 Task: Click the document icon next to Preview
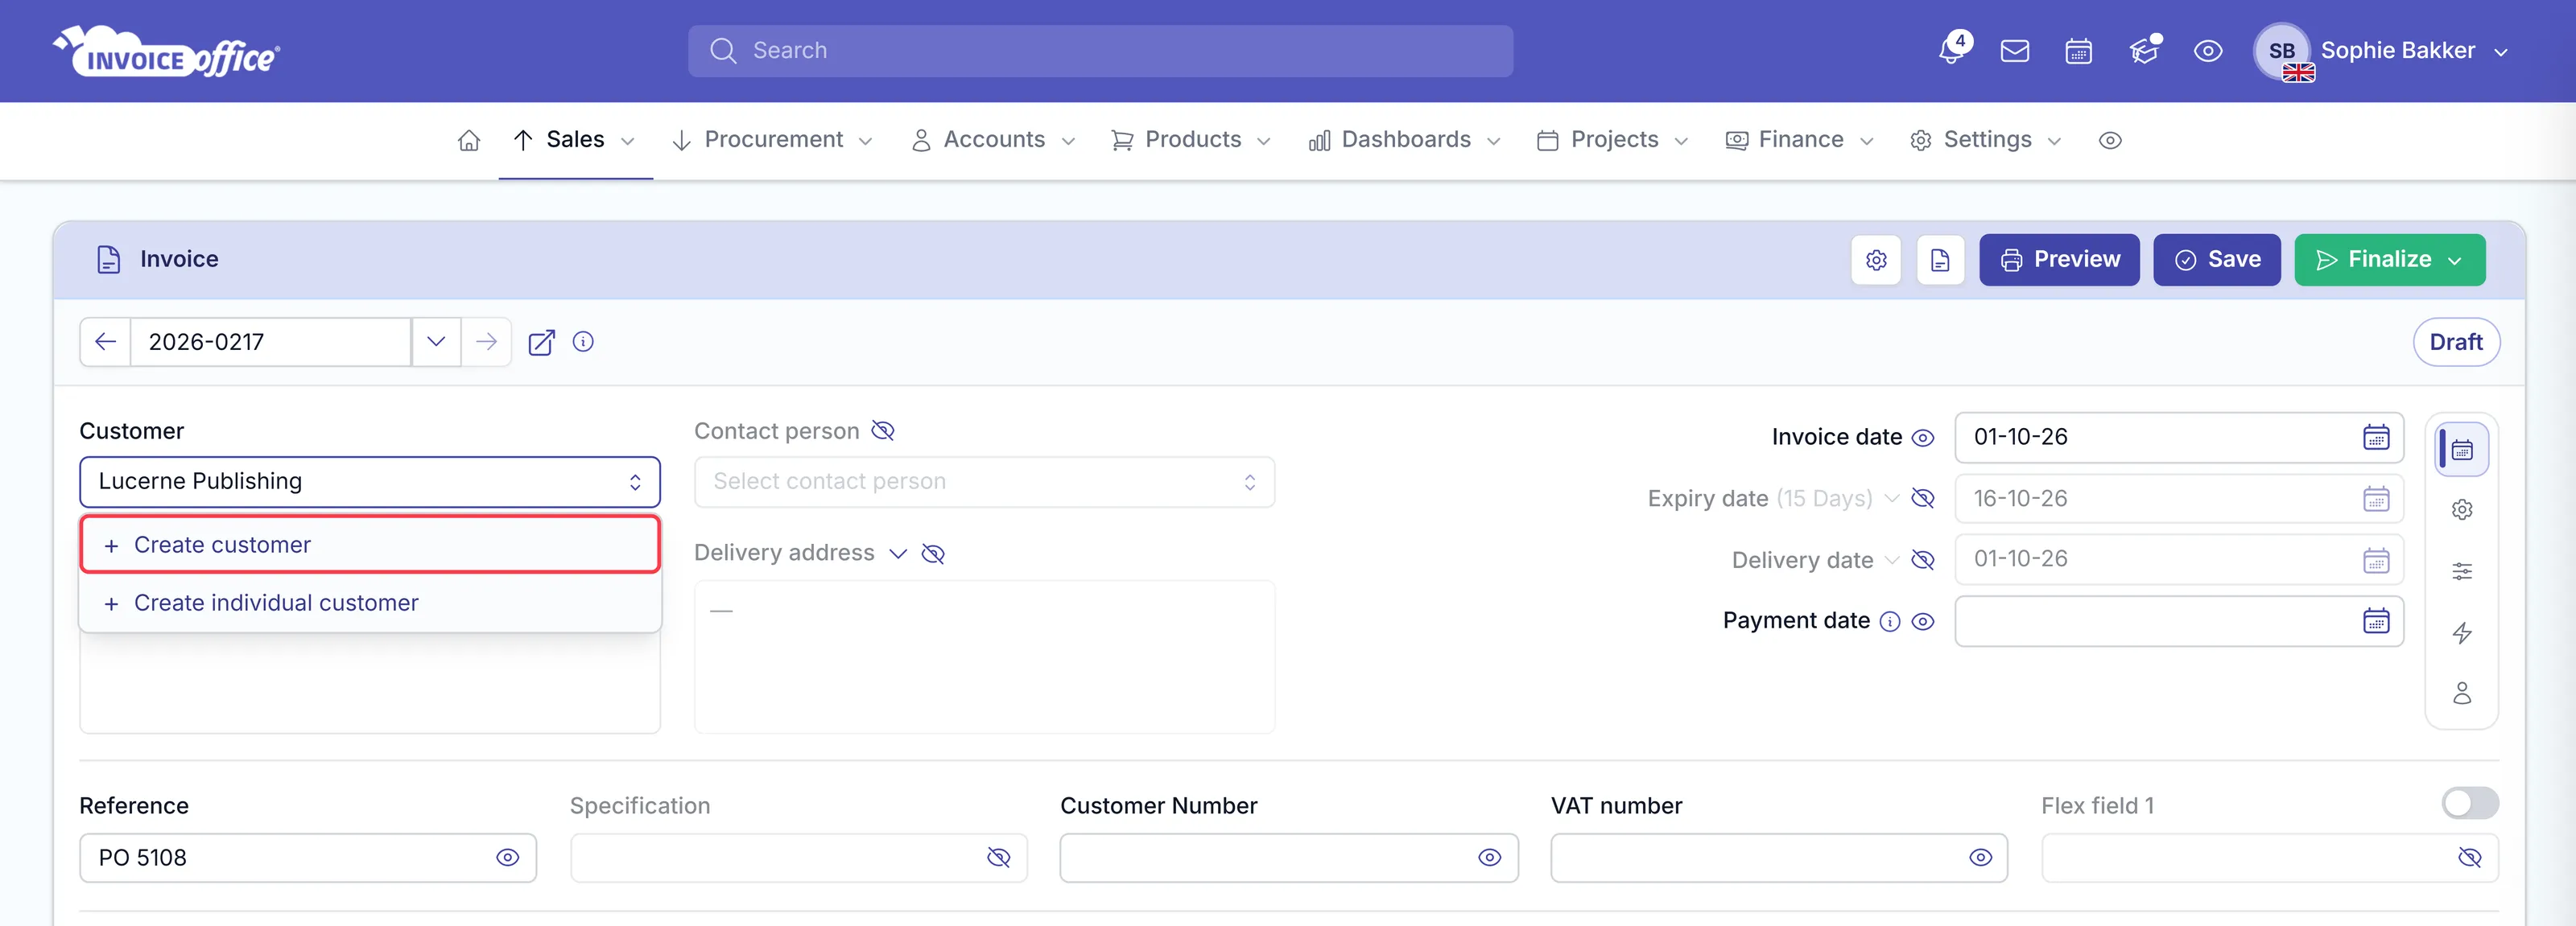point(1939,260)
